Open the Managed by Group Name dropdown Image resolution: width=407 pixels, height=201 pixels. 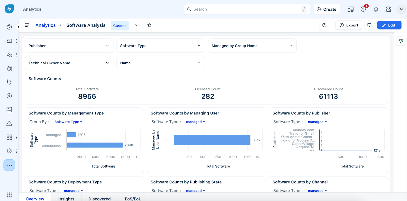tap(252, 46)
